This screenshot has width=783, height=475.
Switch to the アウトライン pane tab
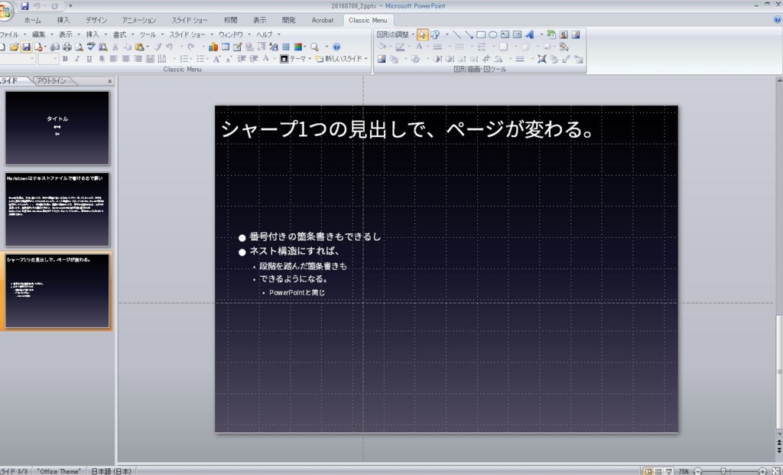pyautogui.click(x=51, y=80)
